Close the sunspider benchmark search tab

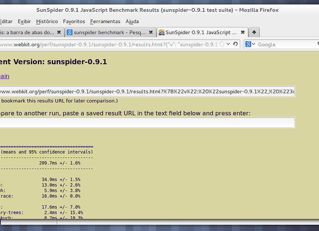[x=151, y=32]
